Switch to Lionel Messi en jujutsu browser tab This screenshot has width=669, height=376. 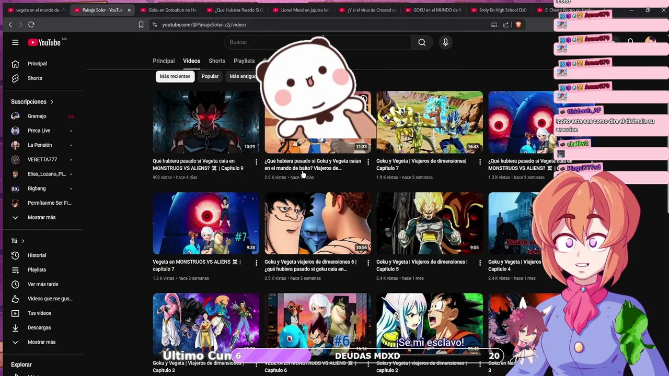click(302, 10)
